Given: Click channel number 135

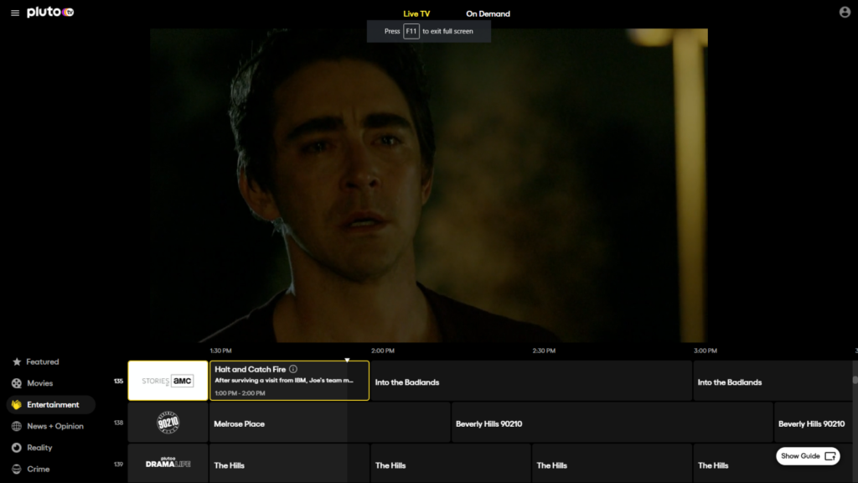Looking at the screenshot, I should 119,382.
